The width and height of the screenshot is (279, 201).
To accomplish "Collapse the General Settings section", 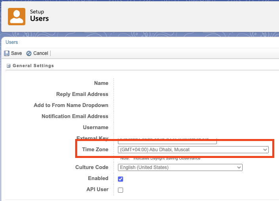I will [x=8, y=66].
